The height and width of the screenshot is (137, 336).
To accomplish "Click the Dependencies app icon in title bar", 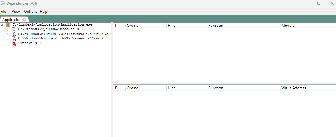I will [3, 3].
